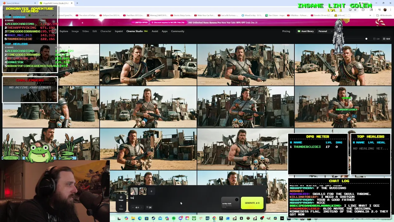Open Spotify from the taskbar
Screen dimensions: 394x222
pos(174,218)
